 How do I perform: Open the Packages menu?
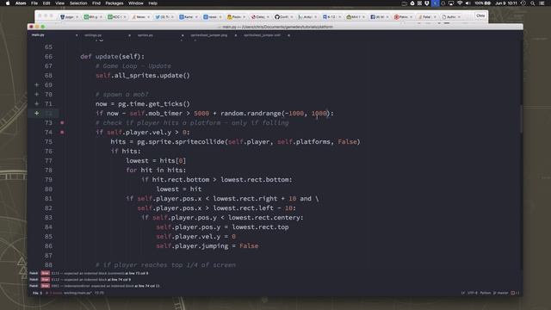[115, 3]
